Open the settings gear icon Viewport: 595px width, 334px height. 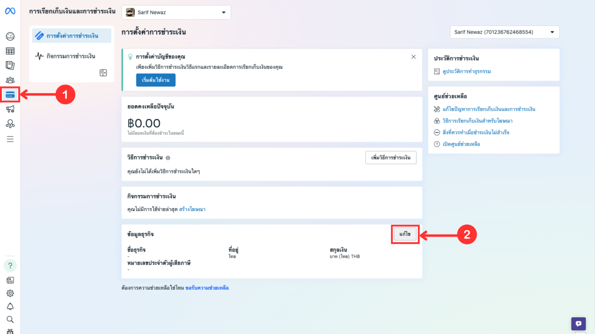(10, 293)
